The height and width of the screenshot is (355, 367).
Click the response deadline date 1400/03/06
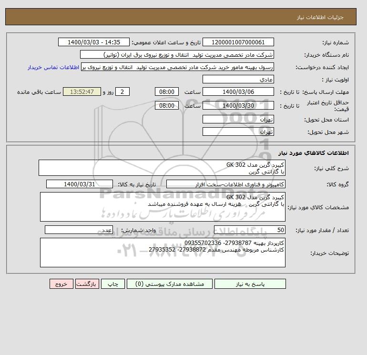coord(238,92)
